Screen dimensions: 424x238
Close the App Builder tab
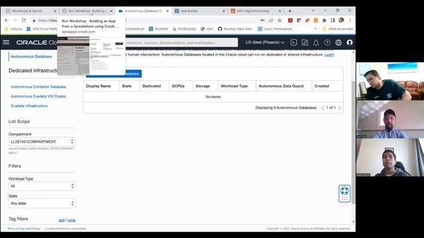(x=224, y=11)
